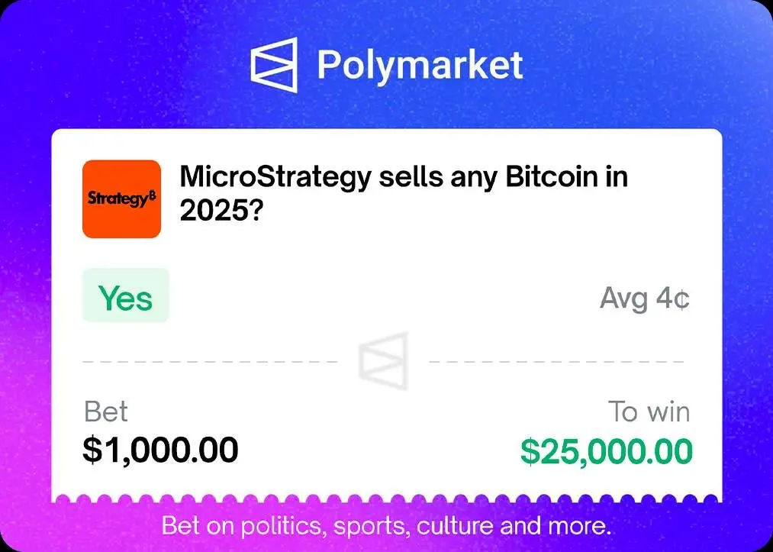Click the To win label
Screen dimensions: 773x552
tap(649, 412)
